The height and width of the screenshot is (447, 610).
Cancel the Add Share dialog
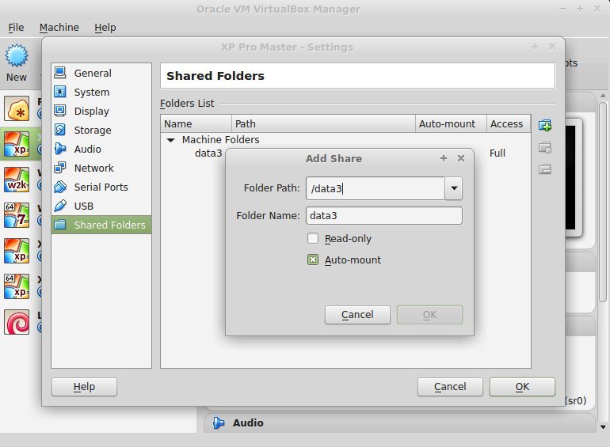point(357,315)
